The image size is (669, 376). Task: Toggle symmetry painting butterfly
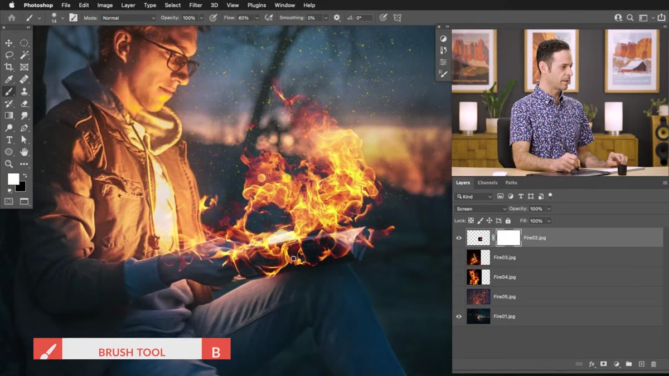pos(397,18)
